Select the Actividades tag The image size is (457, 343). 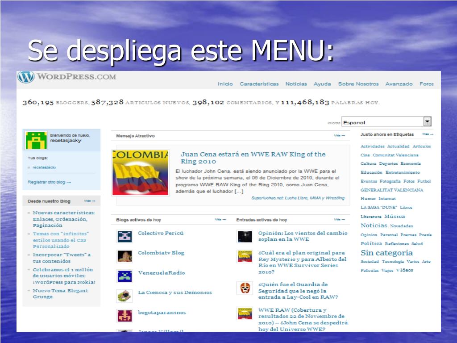click(373, 146)
